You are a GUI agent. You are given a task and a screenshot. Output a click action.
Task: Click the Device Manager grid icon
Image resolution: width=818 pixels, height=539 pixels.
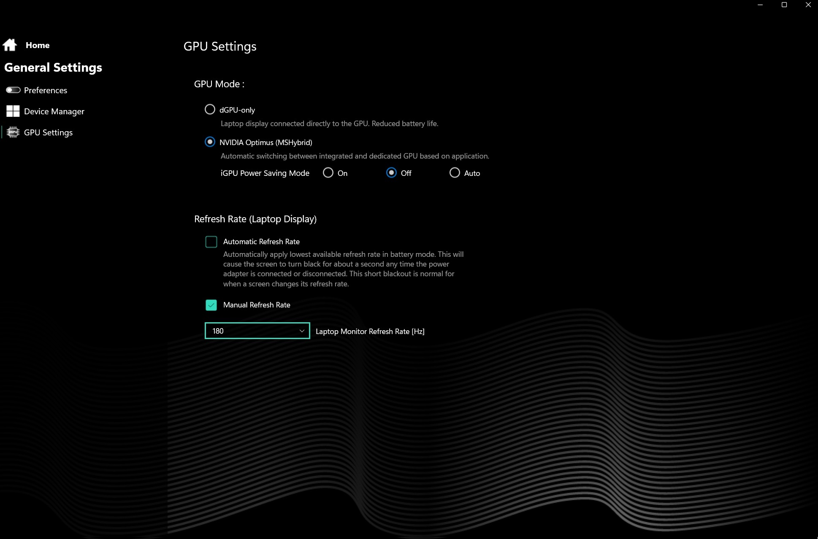tap(13, 111)
